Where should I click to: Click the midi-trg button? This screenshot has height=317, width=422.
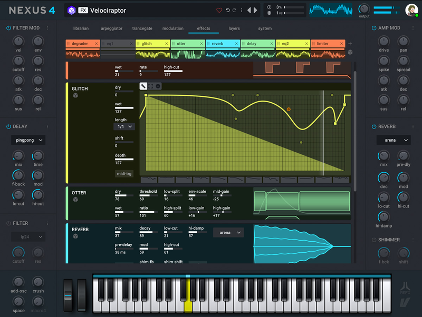[x=124, y=173]
